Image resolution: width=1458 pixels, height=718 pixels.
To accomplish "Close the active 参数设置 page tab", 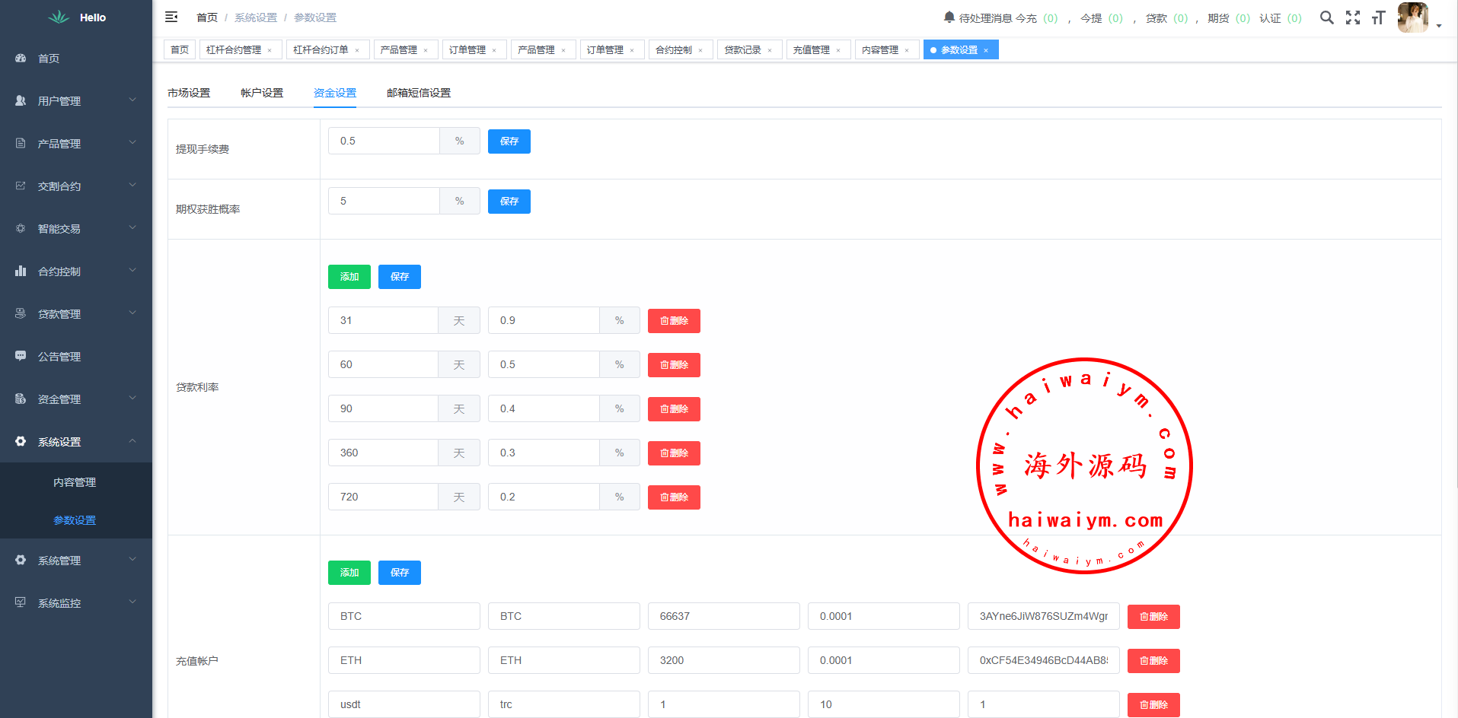I will click(x=986, y=50).
